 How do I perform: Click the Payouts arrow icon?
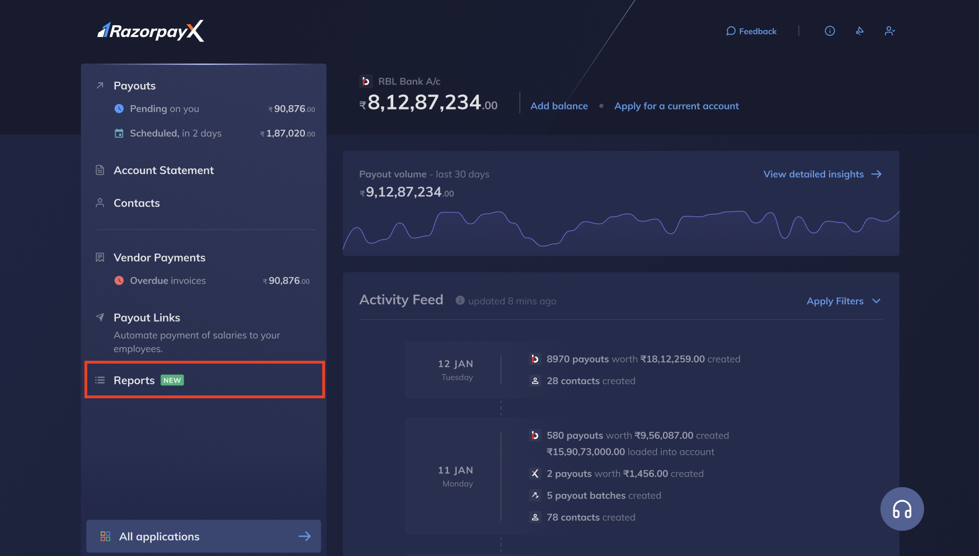point(100,86)
